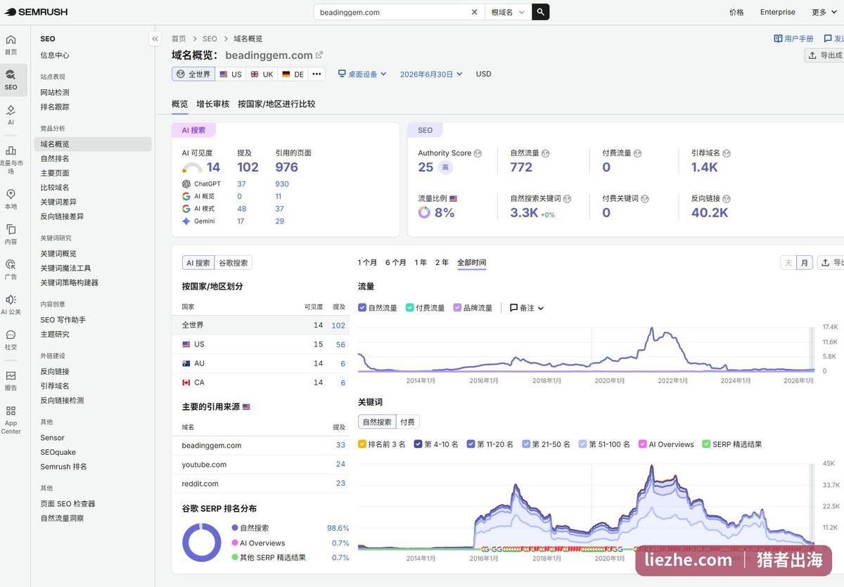
Task: Switch to the 概览 tab
Action: click(x=180, y=104)
